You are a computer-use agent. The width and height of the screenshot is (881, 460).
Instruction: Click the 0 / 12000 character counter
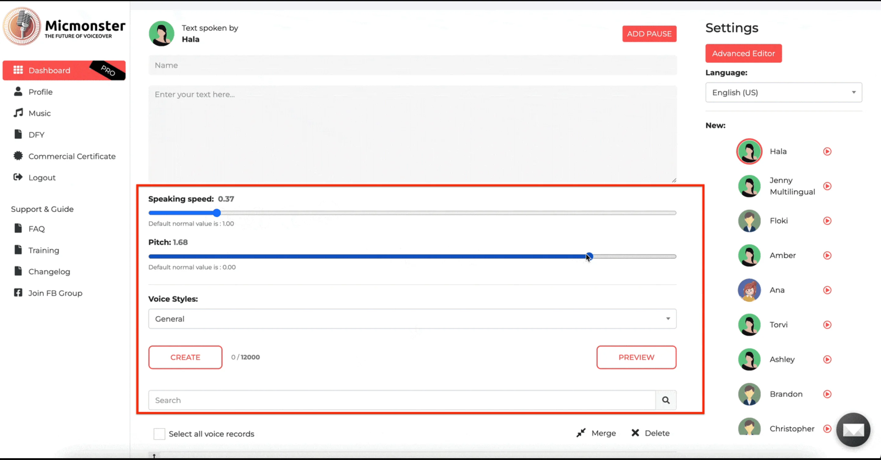point(245,357)
